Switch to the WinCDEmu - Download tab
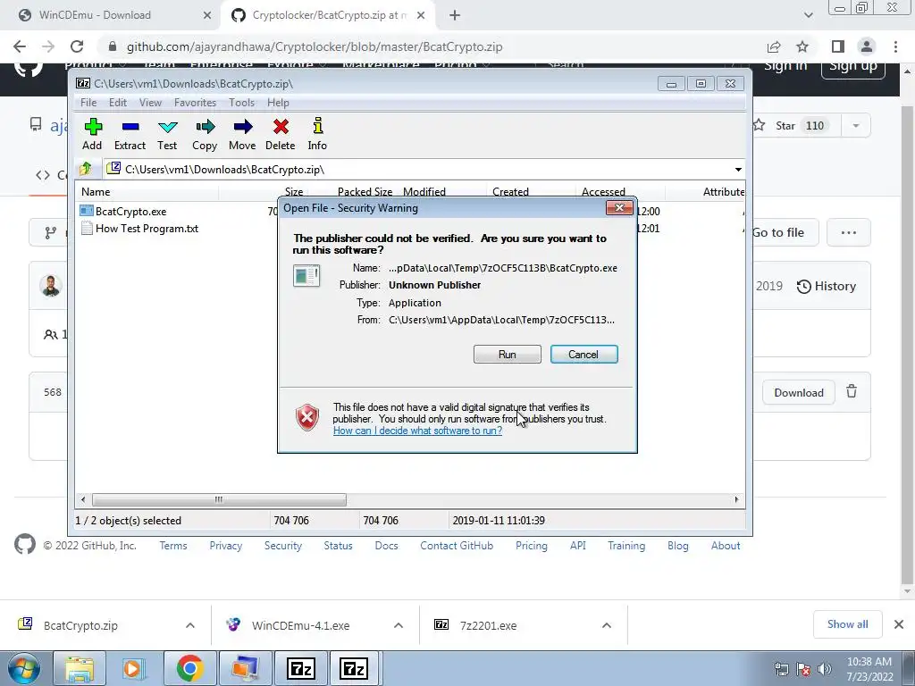Viewport: 915px width, 686px height. (111, 15)
